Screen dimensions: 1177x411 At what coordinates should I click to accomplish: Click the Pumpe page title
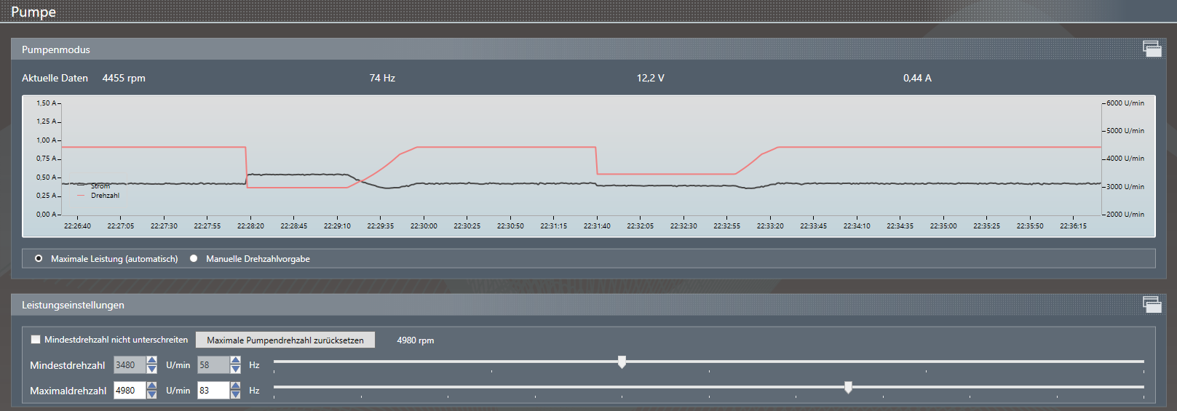coord(33,12)
